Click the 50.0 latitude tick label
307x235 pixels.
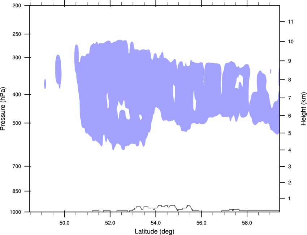pos(64,223)
